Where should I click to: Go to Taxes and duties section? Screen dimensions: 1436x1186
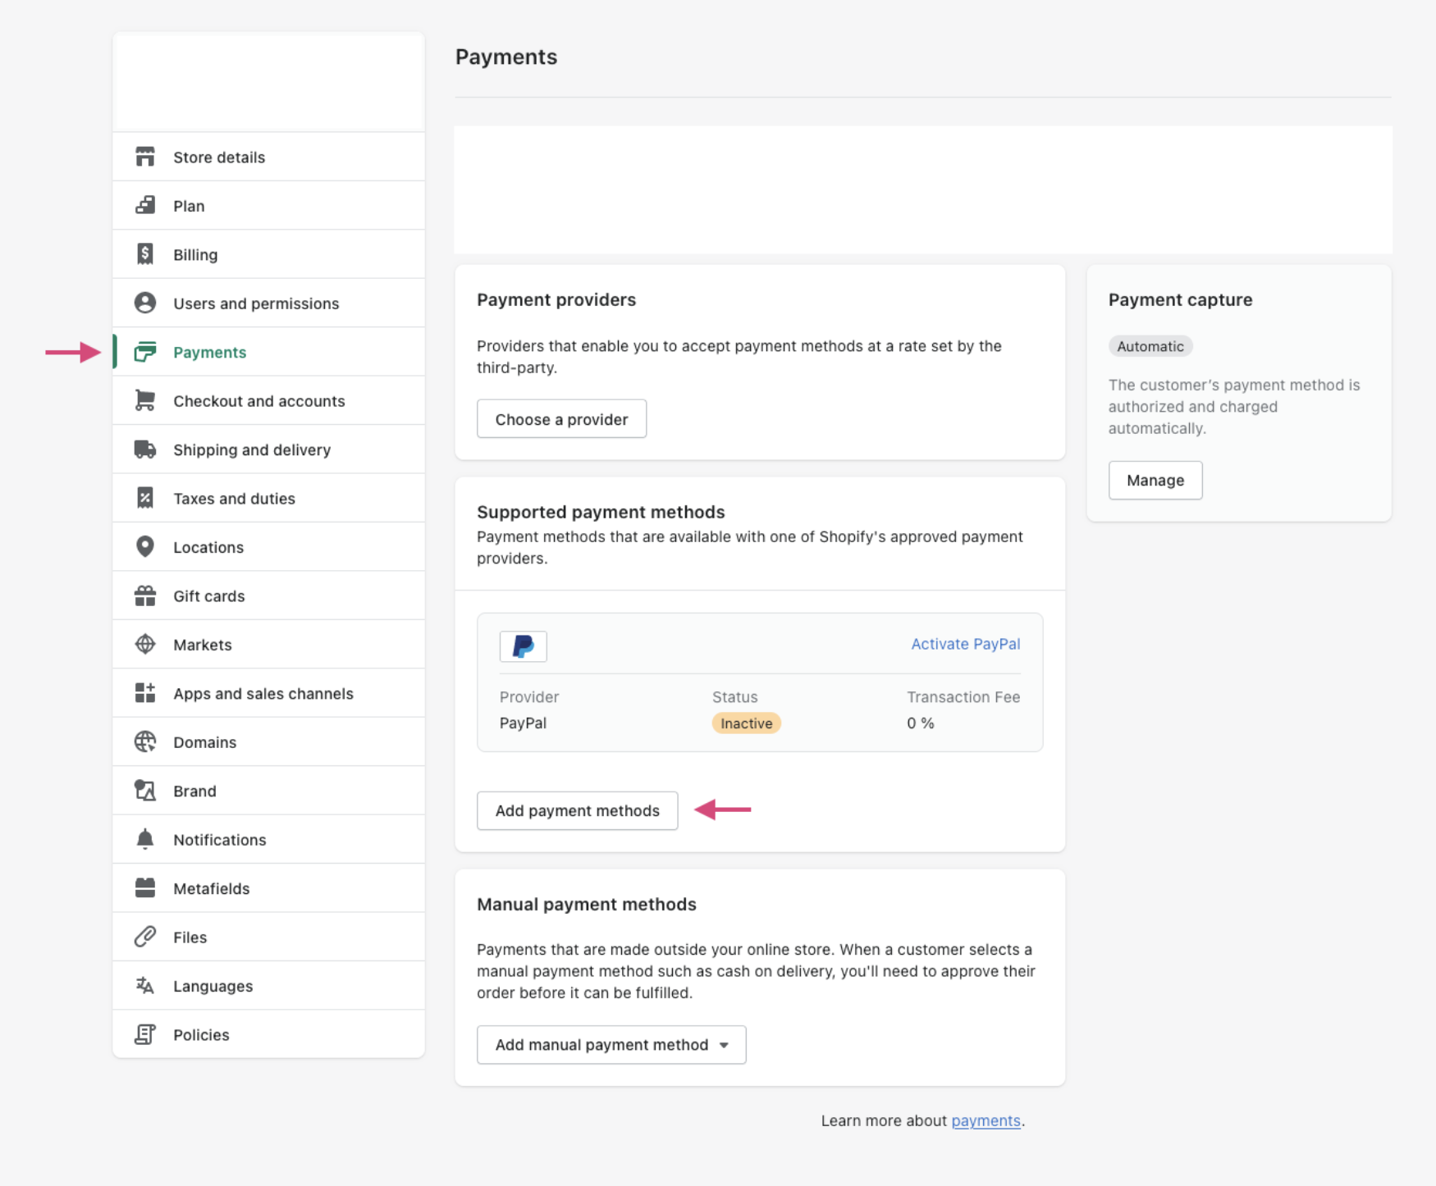click(234, 499)
